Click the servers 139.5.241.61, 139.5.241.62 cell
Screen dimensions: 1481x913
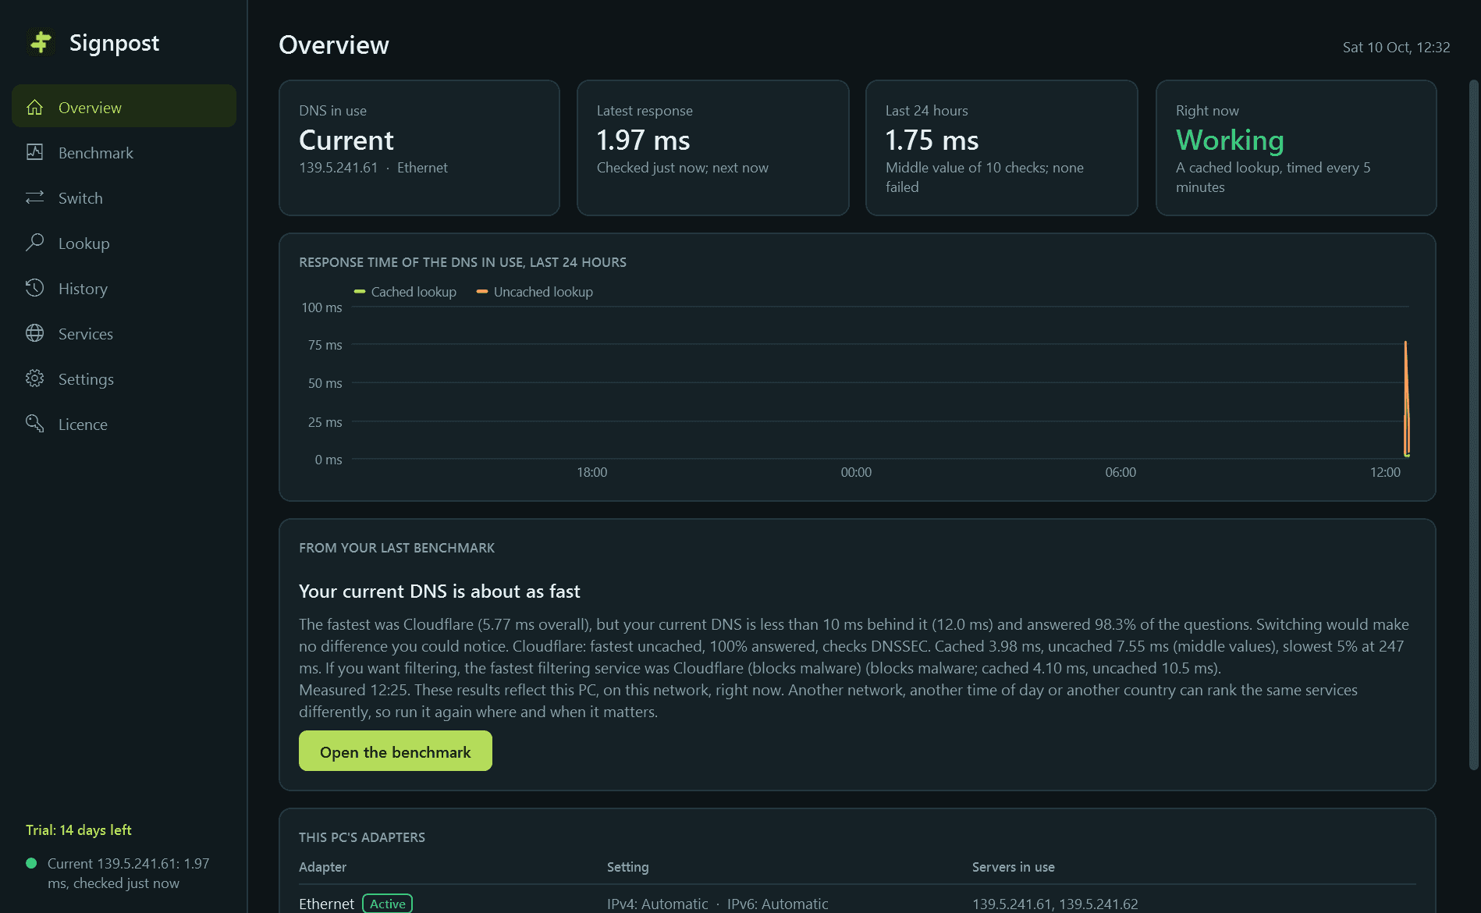click(1055, 904)
